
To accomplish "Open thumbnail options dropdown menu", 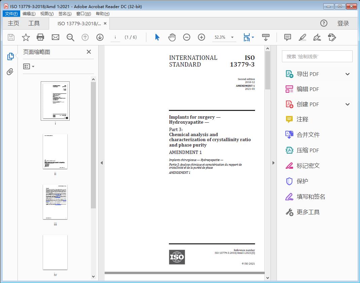I will [29, 67].
